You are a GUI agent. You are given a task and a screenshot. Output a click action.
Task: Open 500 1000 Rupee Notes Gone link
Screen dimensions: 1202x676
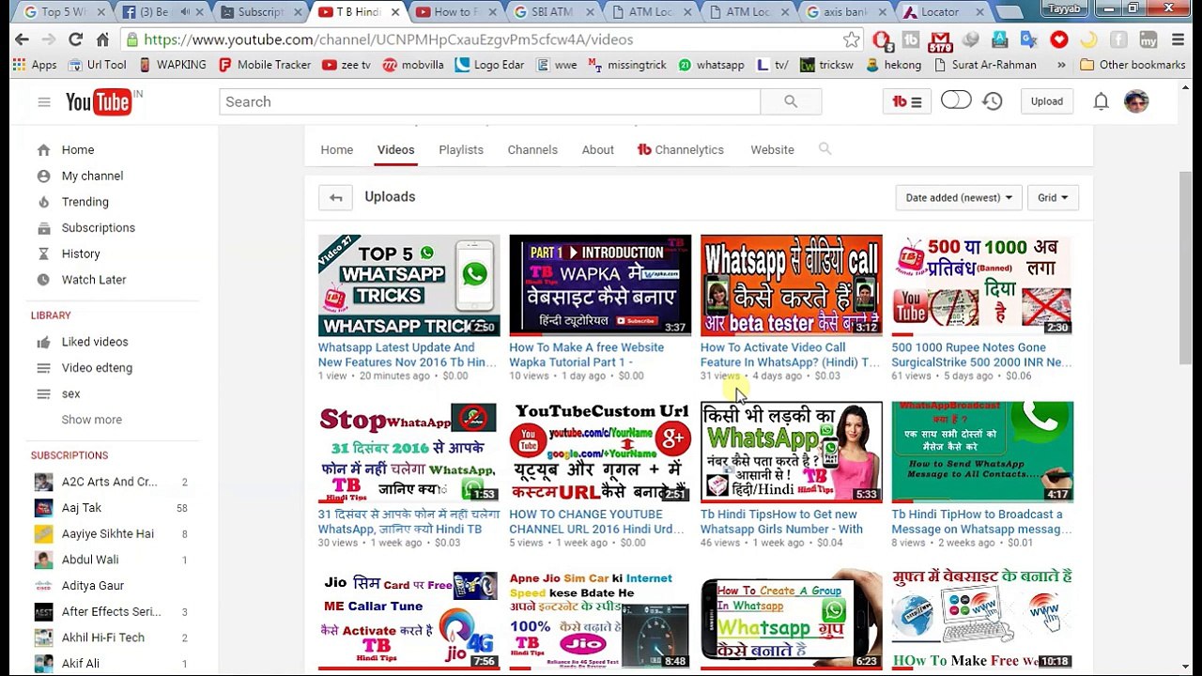click(981, 355)
